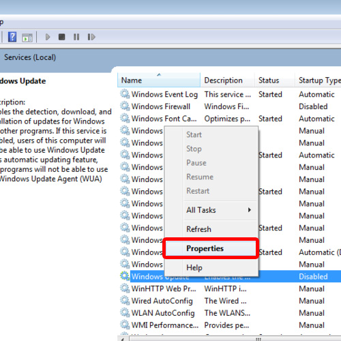
Task: Choose Properties in the context menu
Action: click(x=211, y=248)
